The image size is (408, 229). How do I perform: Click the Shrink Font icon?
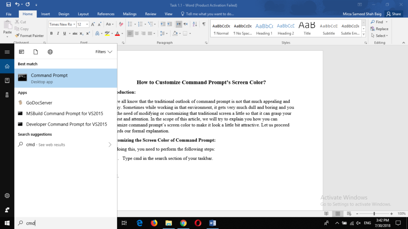(99, 24)
